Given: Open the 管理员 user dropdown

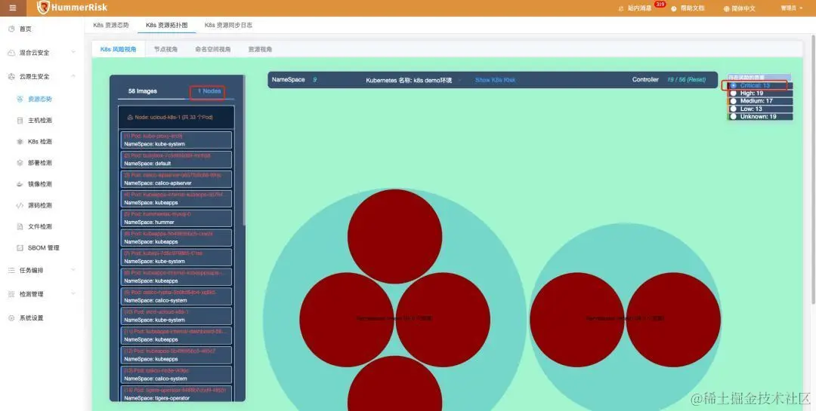Looking at the screenshot, I should tap(791, 8).
